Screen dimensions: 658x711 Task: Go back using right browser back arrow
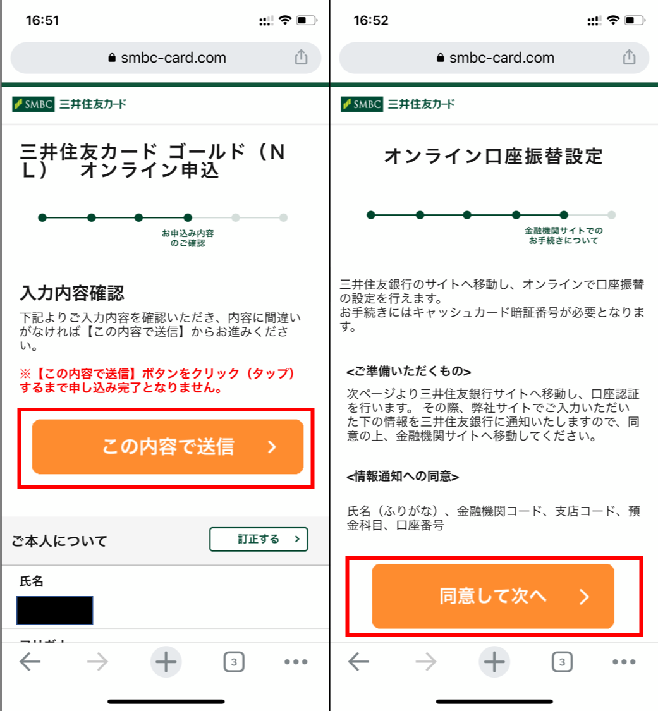358,662
